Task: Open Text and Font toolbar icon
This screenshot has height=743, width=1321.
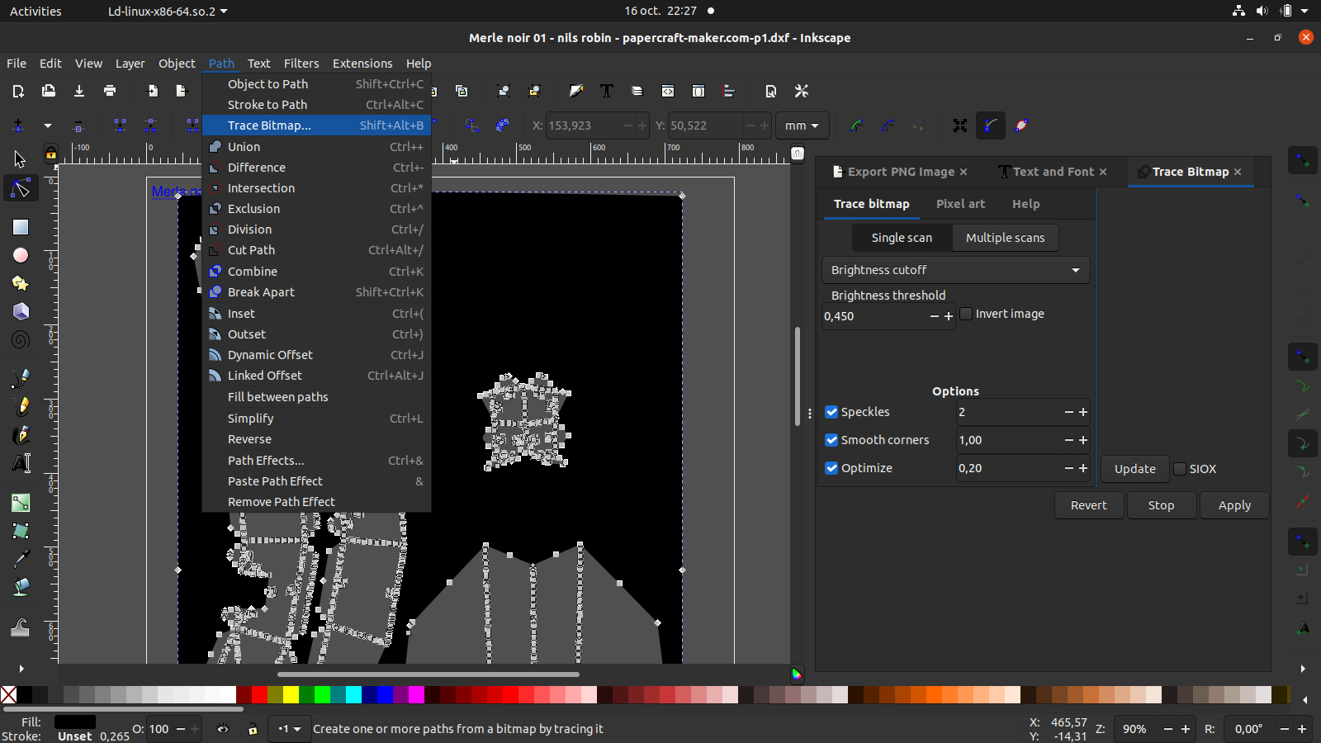Action: [x=607, y=91]
